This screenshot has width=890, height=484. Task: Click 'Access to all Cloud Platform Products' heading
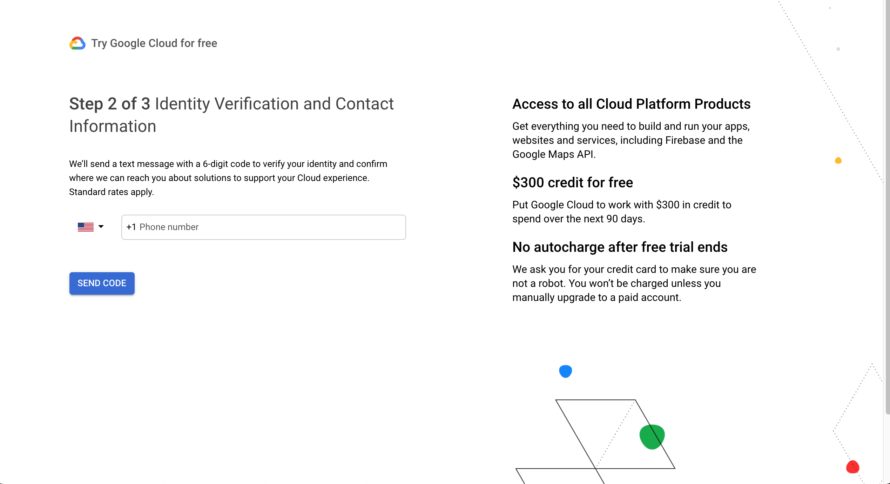tap(631, 104)
